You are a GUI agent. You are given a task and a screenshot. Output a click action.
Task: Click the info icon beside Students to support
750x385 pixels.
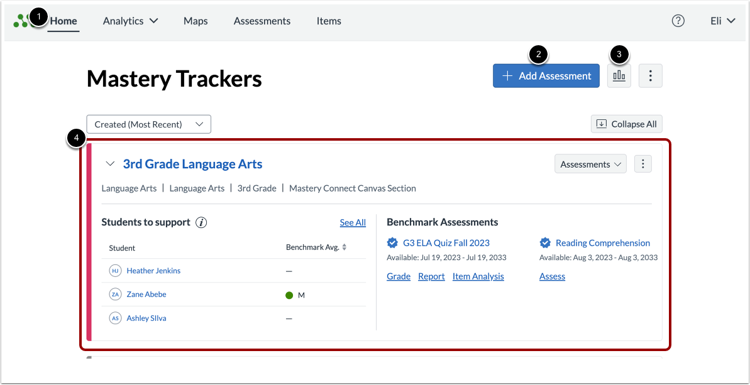point(201,222)
